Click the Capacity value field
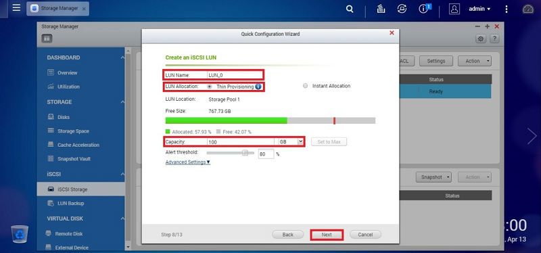 click(x=241, y=141)
